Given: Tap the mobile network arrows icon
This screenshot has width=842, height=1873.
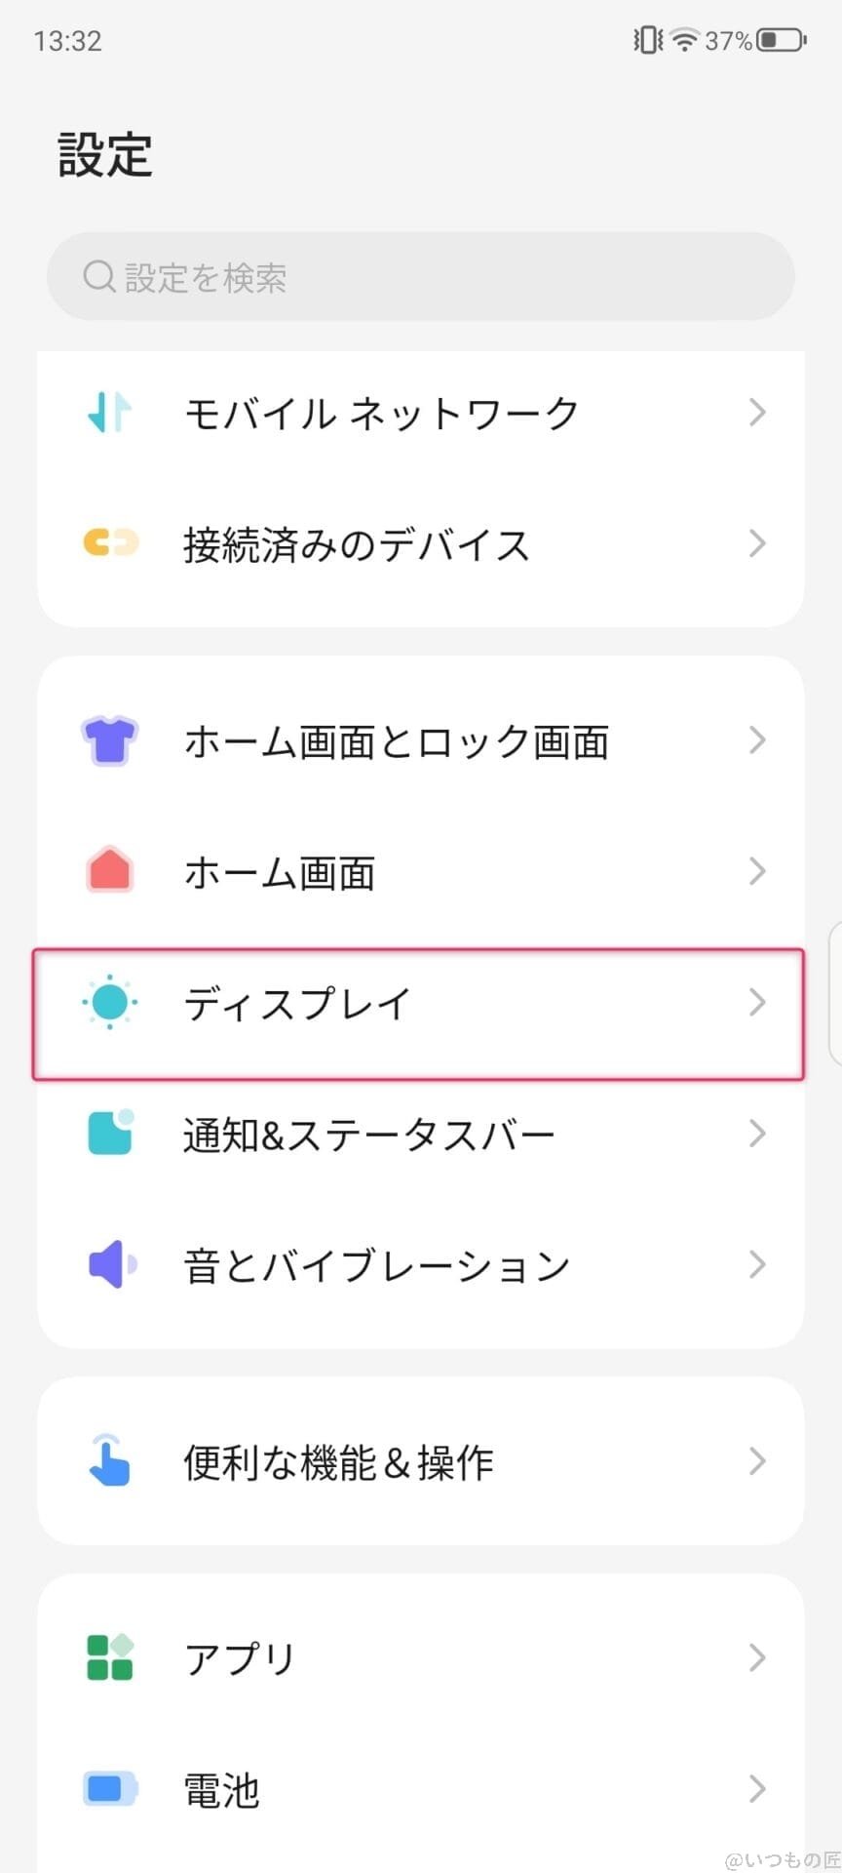Looking at the screenshot, I should [x=109, y=413].
